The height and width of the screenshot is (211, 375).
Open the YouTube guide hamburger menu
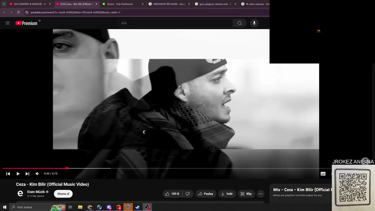[8, 23]
